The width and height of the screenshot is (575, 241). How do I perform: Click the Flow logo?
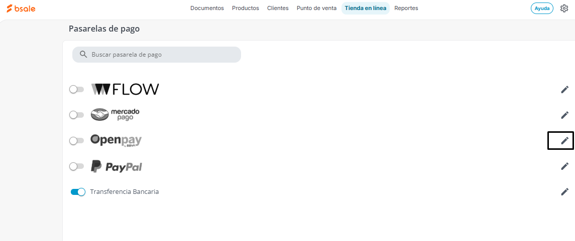point(125,89)
